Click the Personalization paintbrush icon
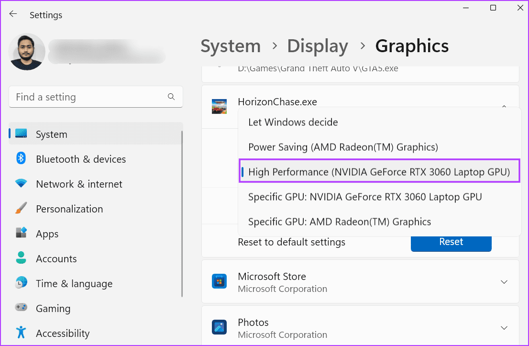The height and width of the screenshot is (346, 529). [x=21, y=208]
